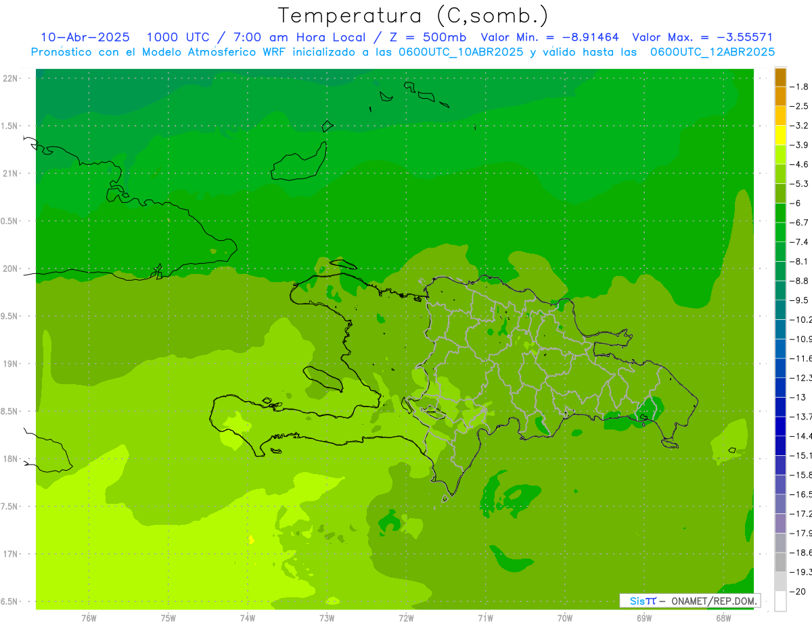Click the title "Temperatura (C,somb.)"
This screenshot has height=627, width=812.
[413, 16]
